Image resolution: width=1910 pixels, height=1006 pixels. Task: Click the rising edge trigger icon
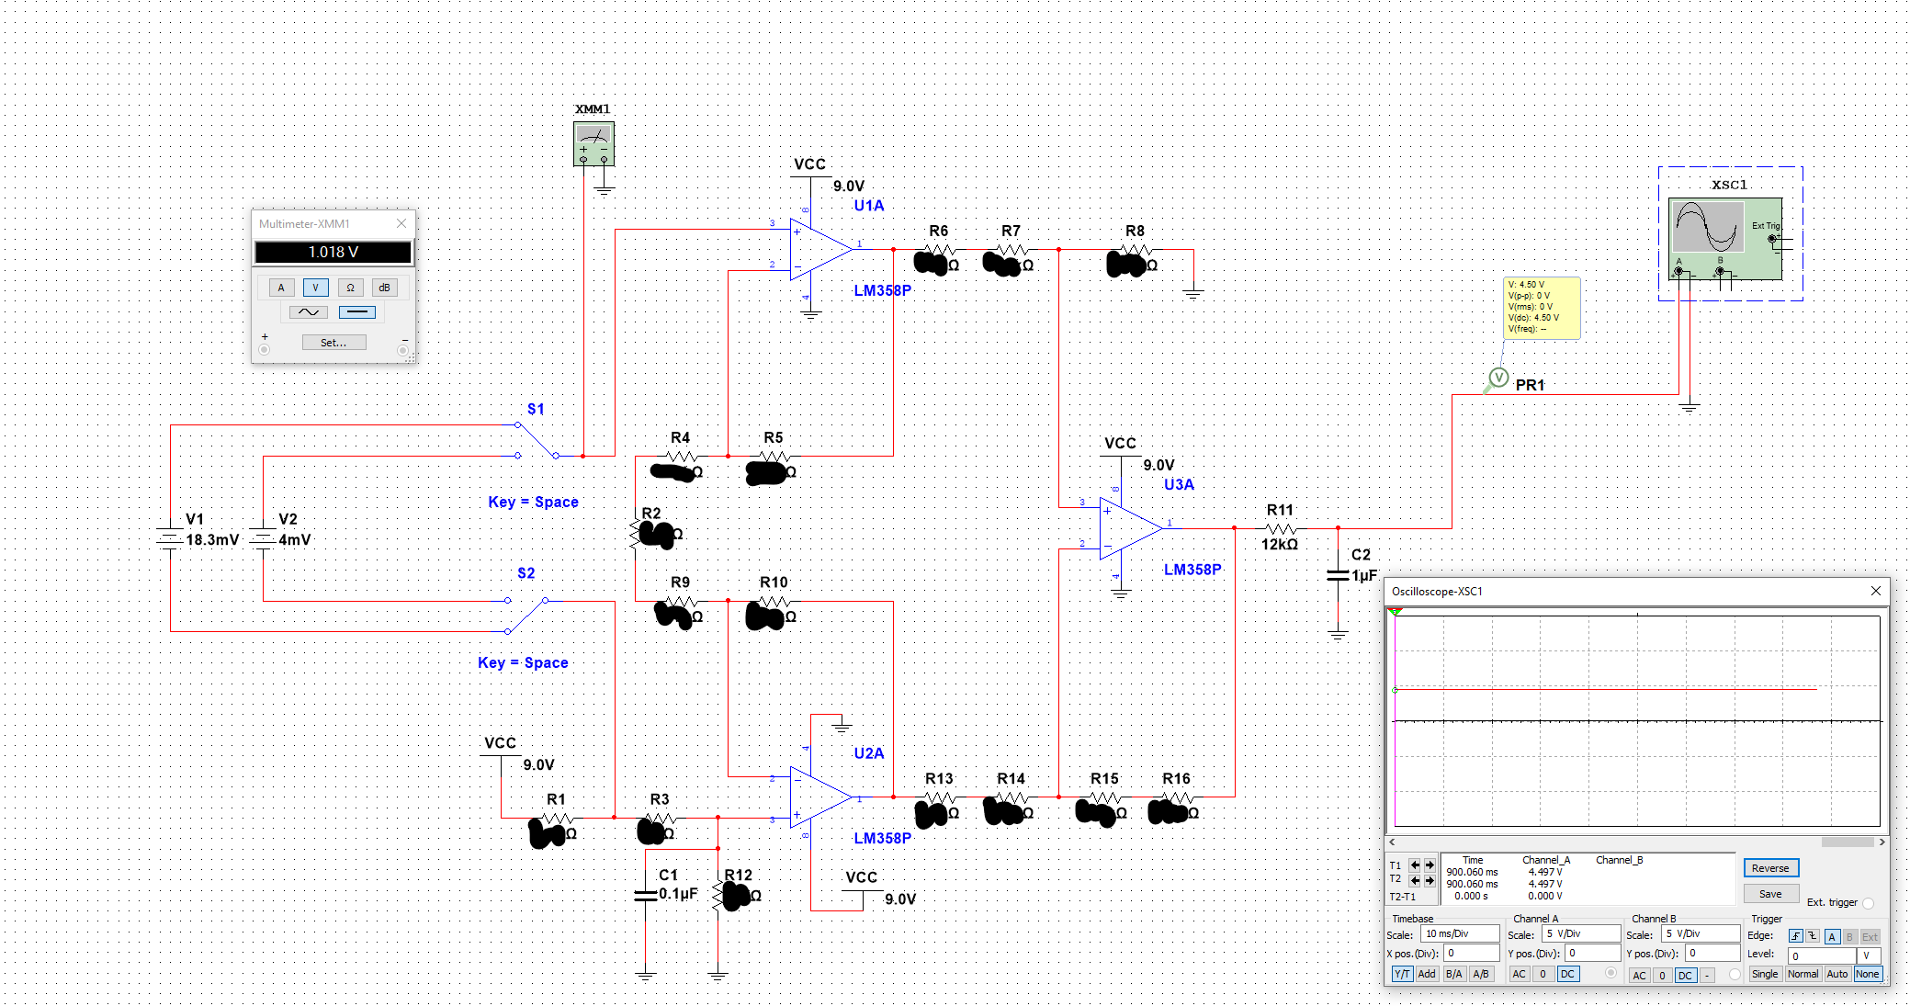click(x=1795, y=936)
